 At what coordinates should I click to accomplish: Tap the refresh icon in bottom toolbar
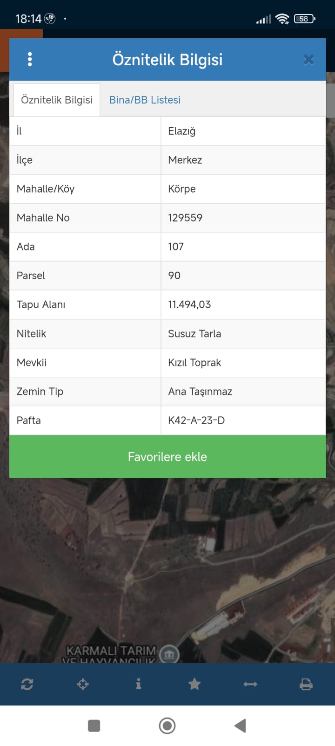click(x=27, y=684)
